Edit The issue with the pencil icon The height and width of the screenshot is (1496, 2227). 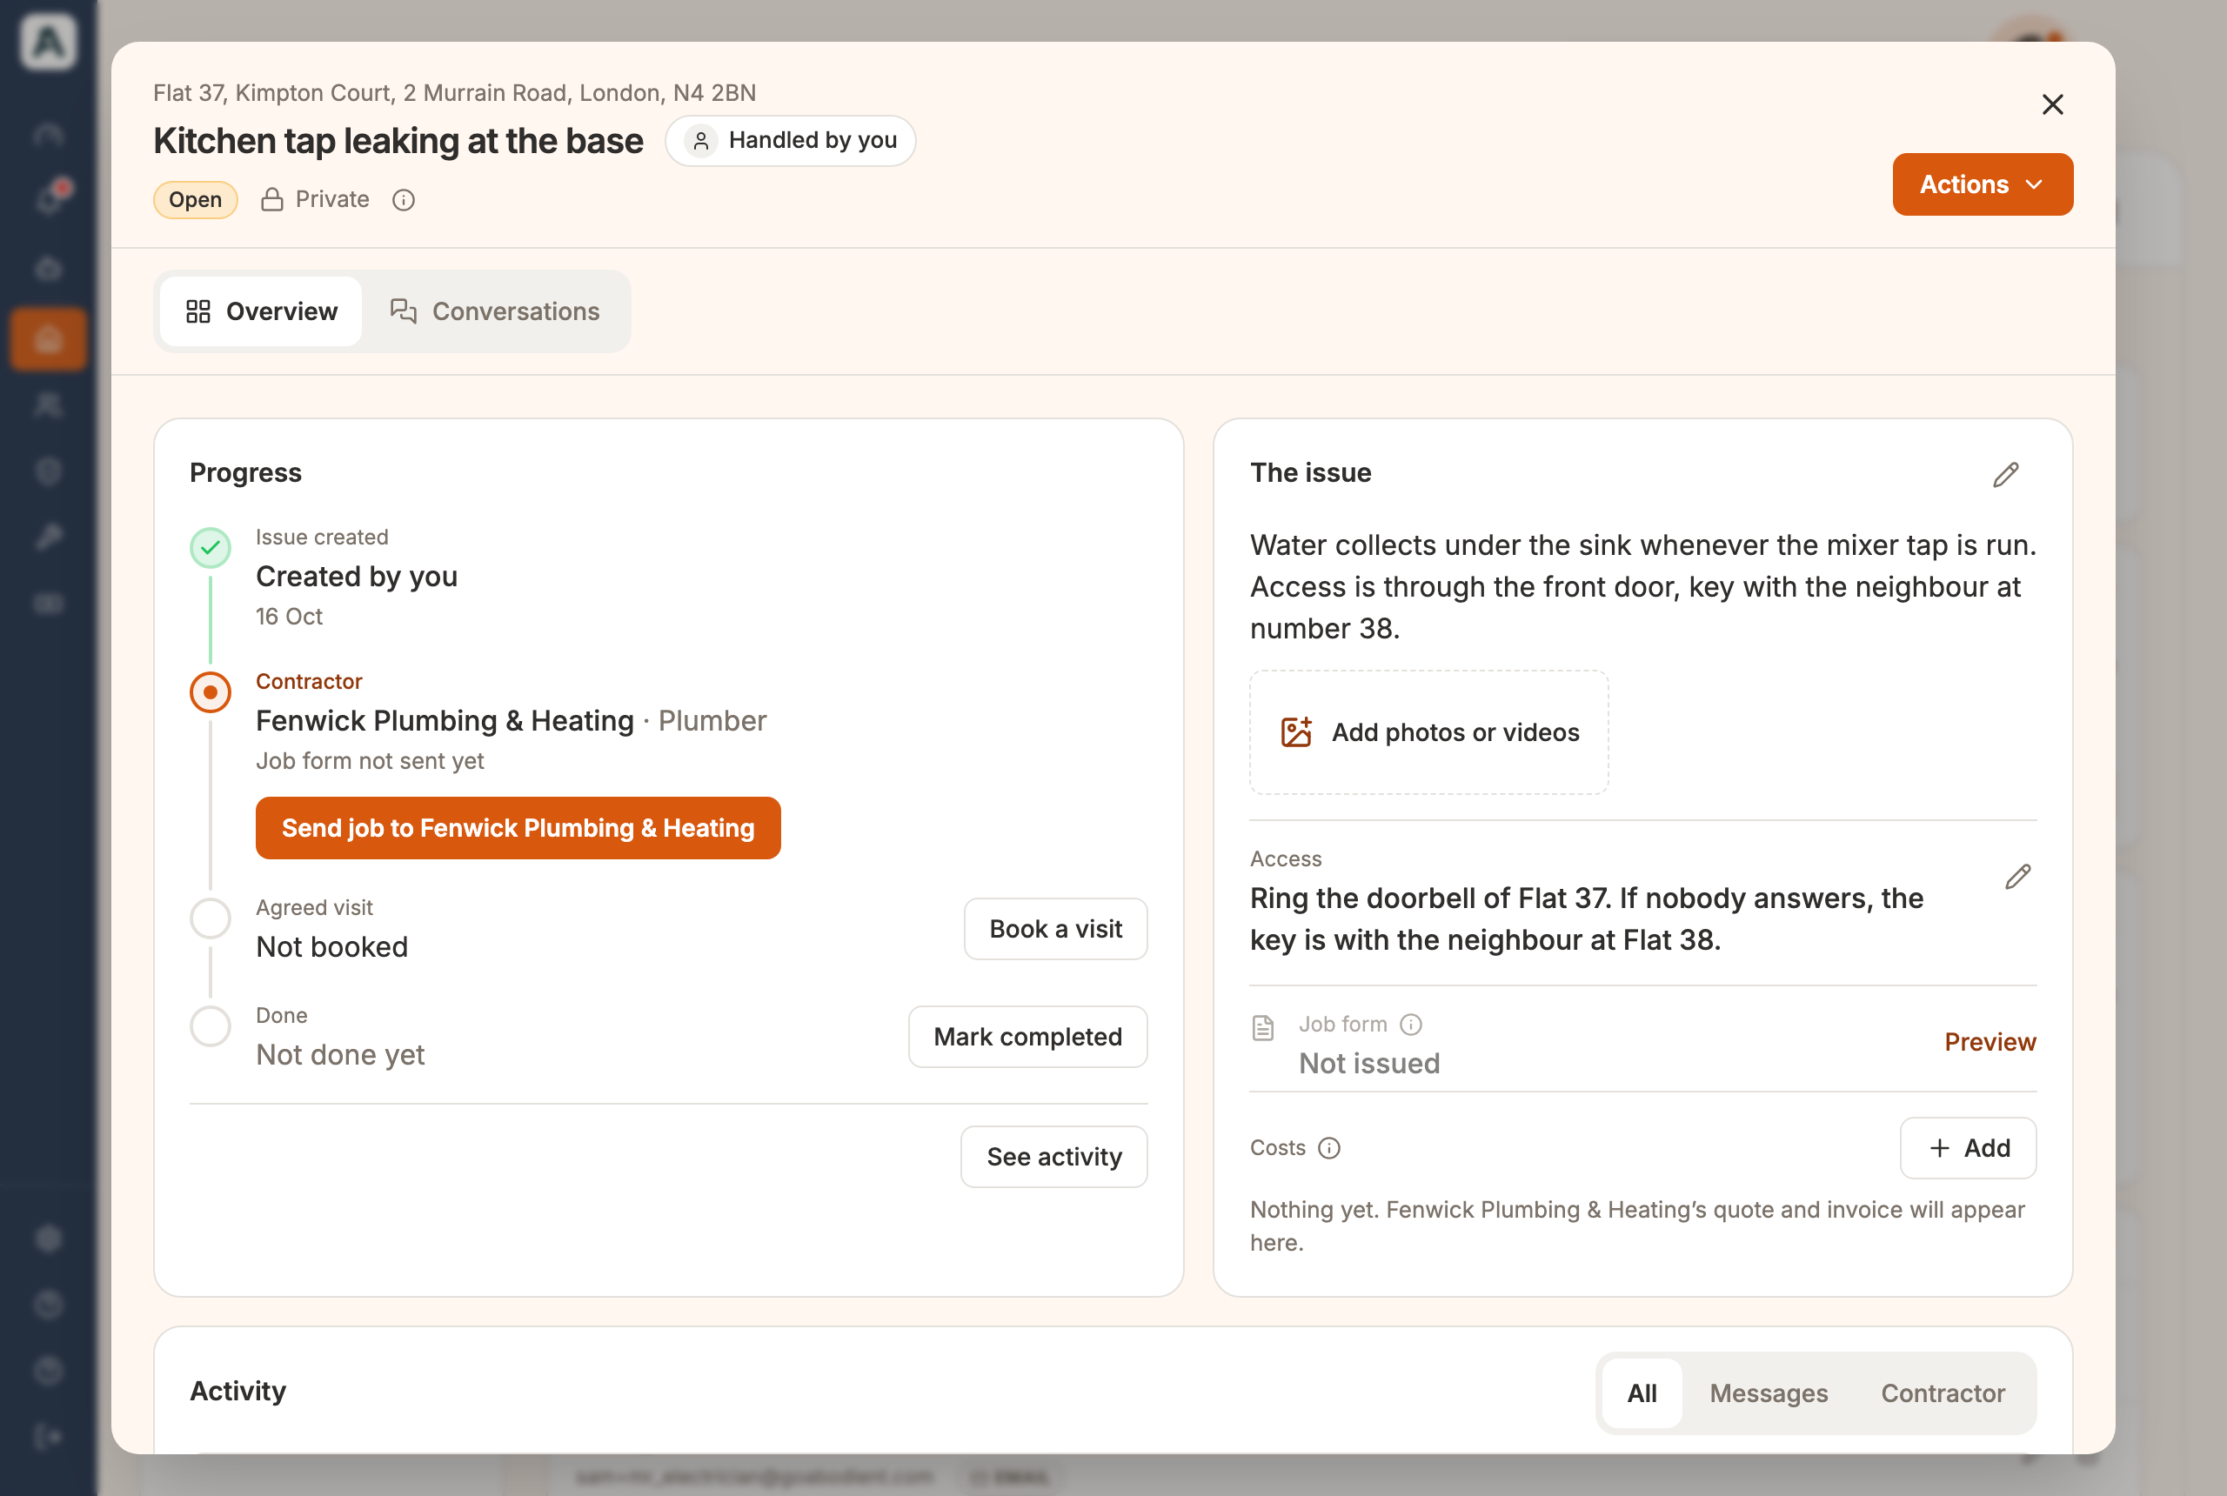2006,474
